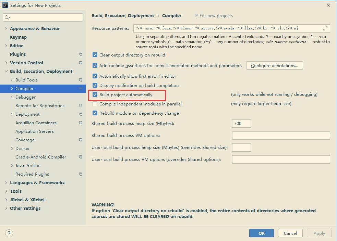The image size is (337, 241).
Task: Click User-local build process heap size field
Action: (241, 148)
